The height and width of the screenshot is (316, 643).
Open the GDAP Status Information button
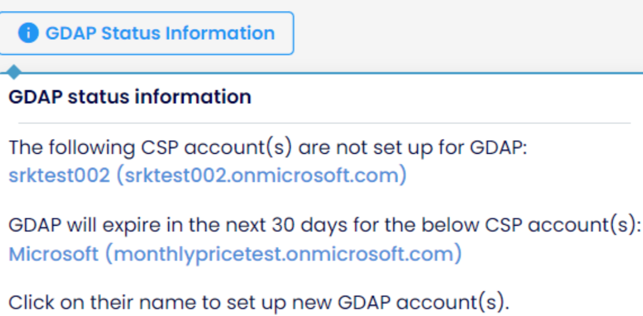pos(146,33)
